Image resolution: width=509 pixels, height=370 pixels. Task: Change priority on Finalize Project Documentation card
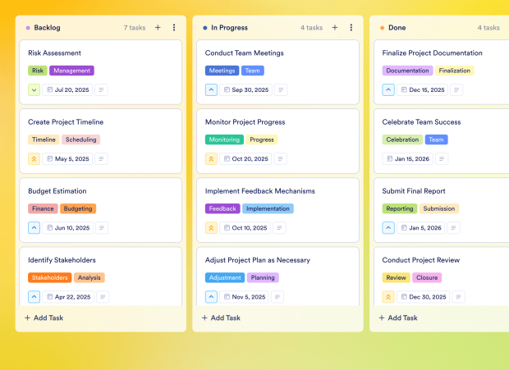pos(388,89)
